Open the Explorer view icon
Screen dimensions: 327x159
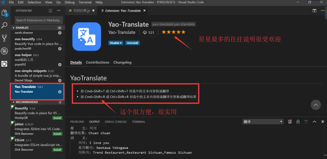(x=4, y=13)
